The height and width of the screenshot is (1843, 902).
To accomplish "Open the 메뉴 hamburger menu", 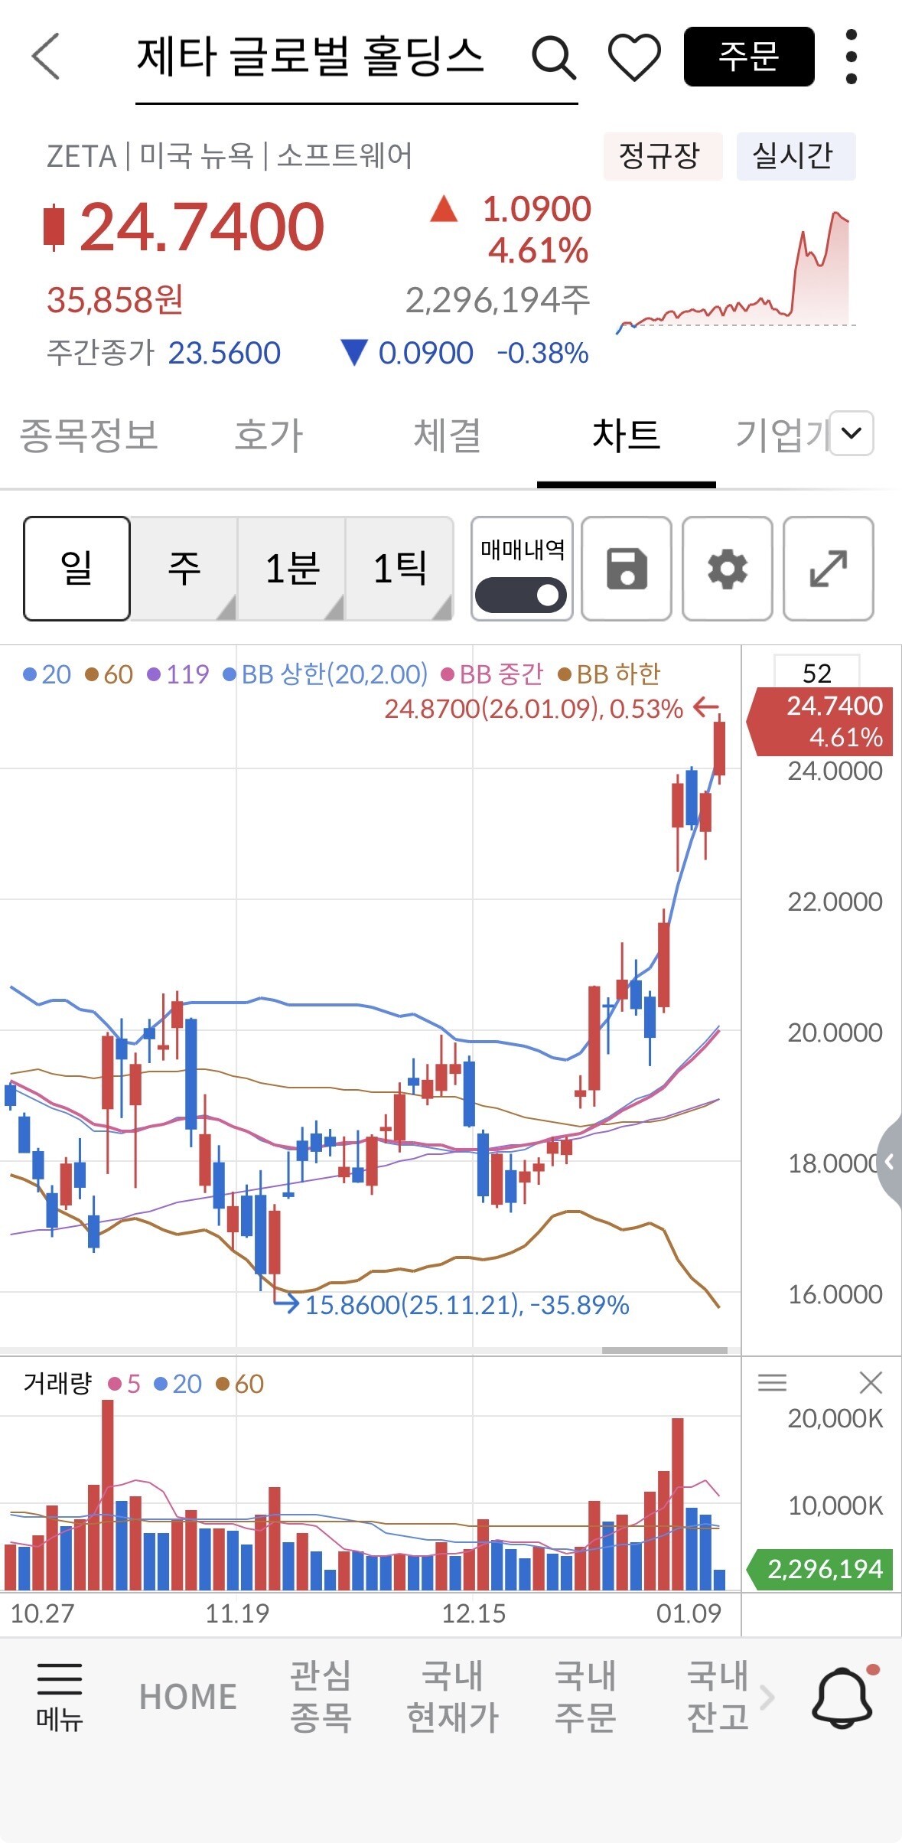I will tap(59, 1697).
